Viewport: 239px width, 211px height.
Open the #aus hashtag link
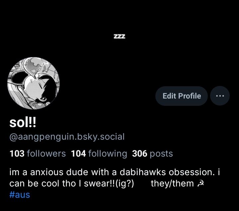20,195
